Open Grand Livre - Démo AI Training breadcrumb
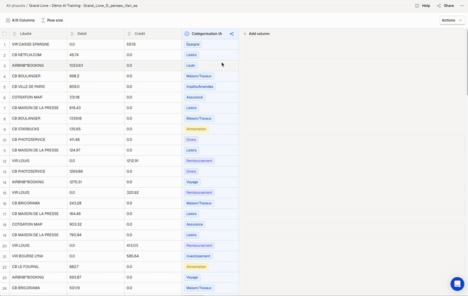 click(54, 6)
